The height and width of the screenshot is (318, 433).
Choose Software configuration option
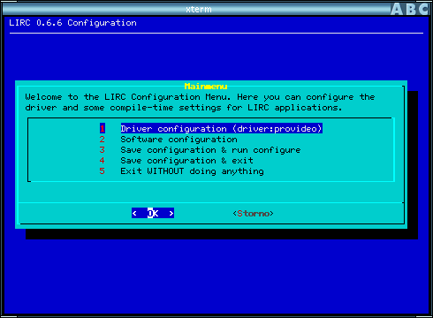coord(179,140)
